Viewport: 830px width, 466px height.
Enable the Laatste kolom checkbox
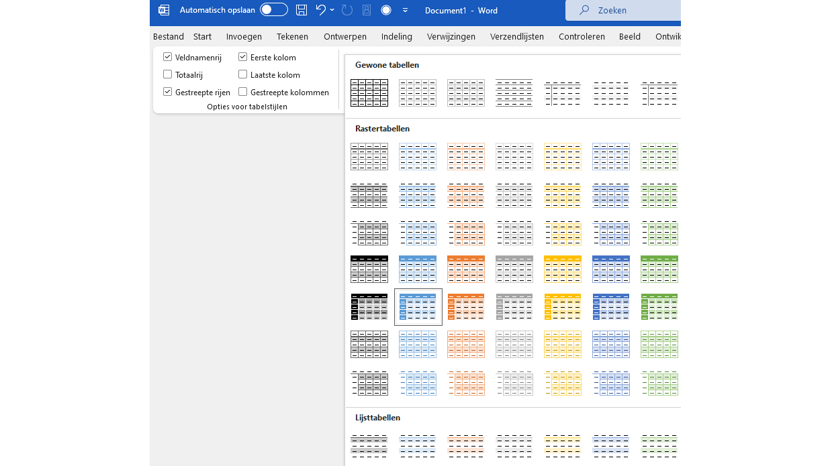tap(243, 74)
